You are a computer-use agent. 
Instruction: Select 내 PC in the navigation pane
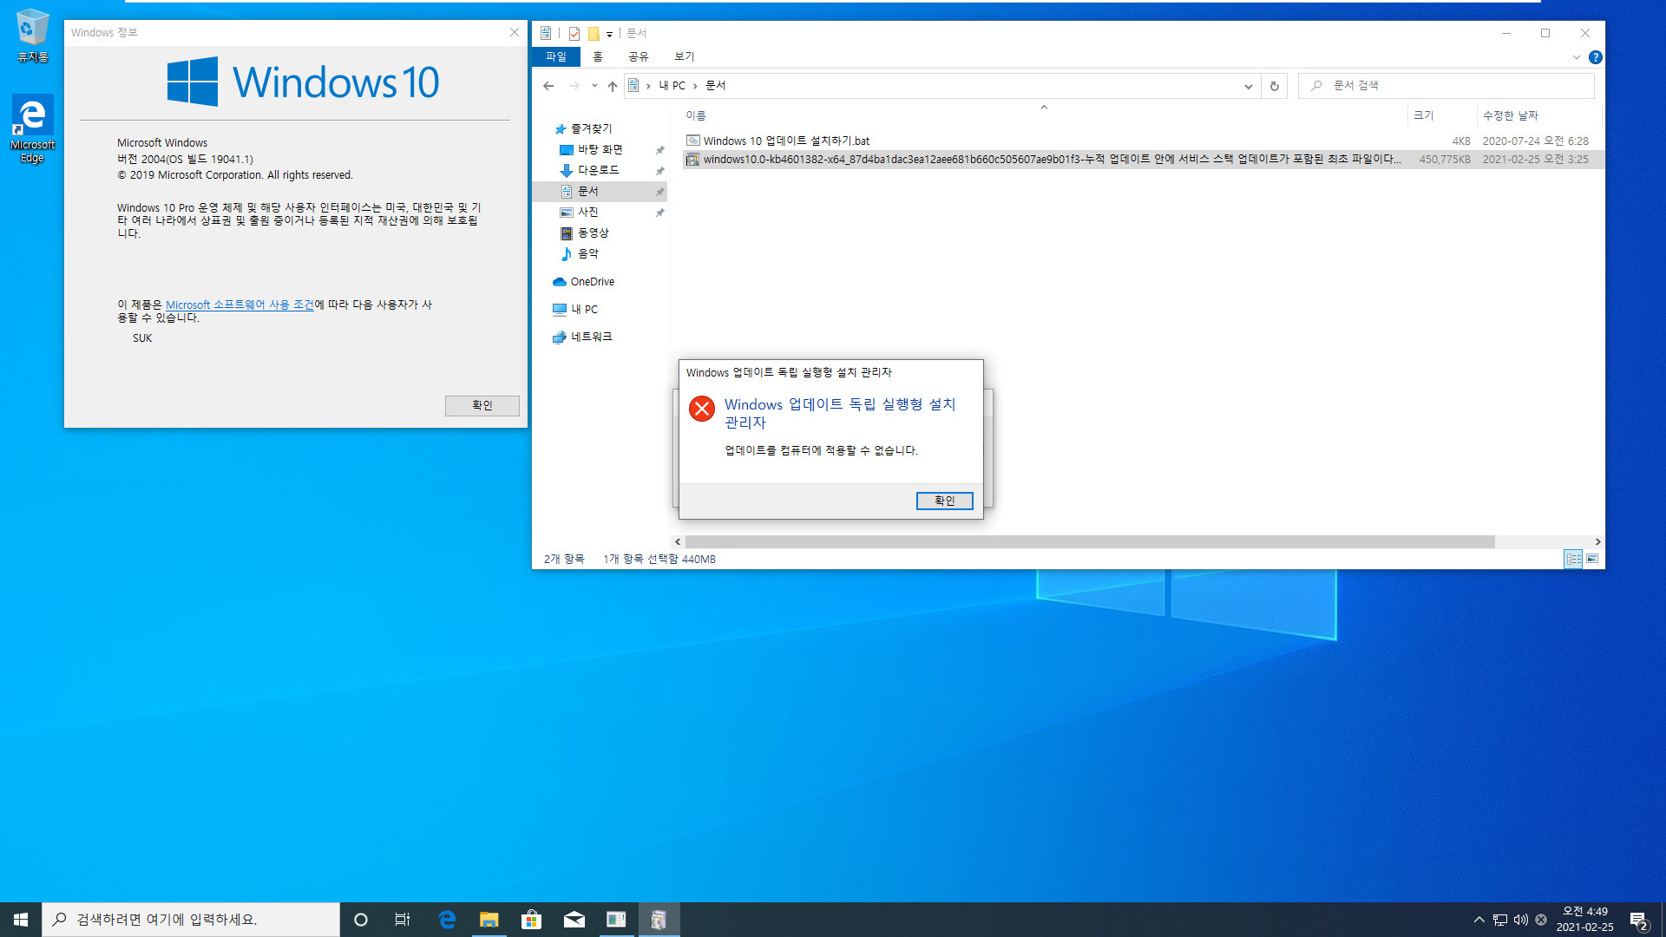[x=575, y=309]
